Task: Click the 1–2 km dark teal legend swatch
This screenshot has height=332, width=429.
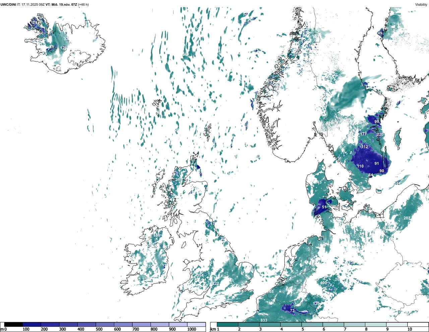Action: coord(228,325)
